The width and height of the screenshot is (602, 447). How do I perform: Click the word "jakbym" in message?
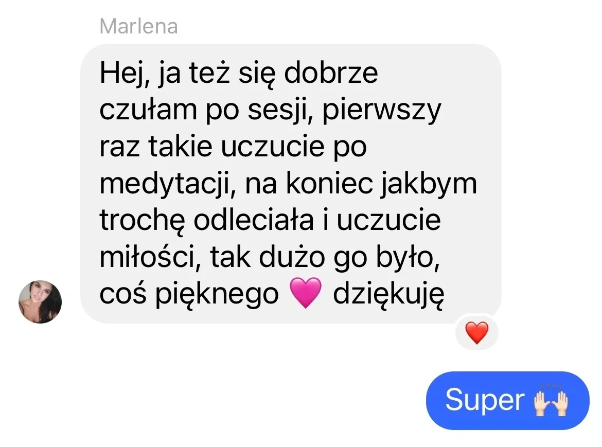429,185
